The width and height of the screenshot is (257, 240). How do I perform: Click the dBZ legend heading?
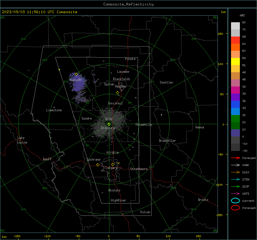(x=242, y=15)
